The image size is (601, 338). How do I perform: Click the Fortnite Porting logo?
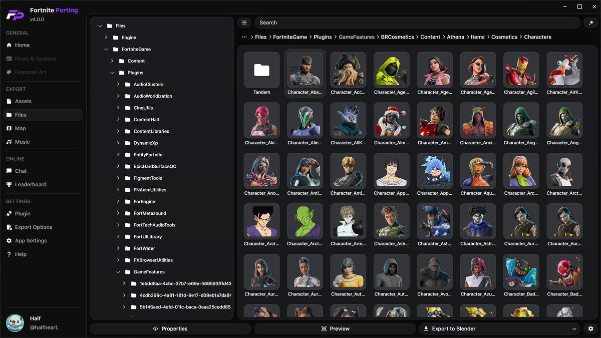[15, 15]
